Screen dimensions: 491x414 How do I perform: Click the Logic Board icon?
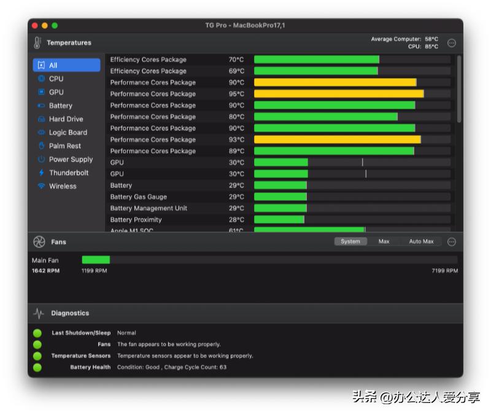[x=41, y=133]
